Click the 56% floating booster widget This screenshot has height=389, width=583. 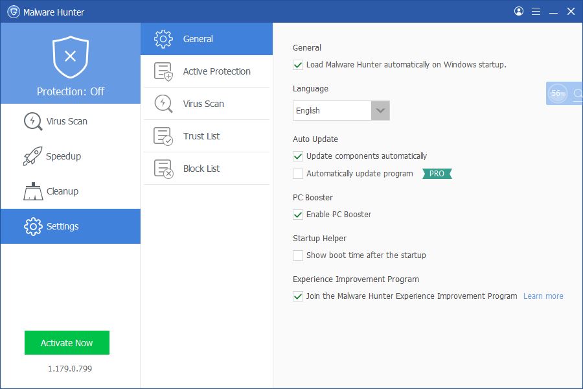564,93
